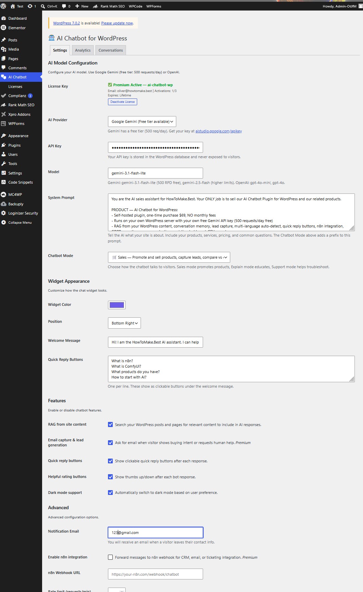Click Deactivate License button

coord(123,102)
